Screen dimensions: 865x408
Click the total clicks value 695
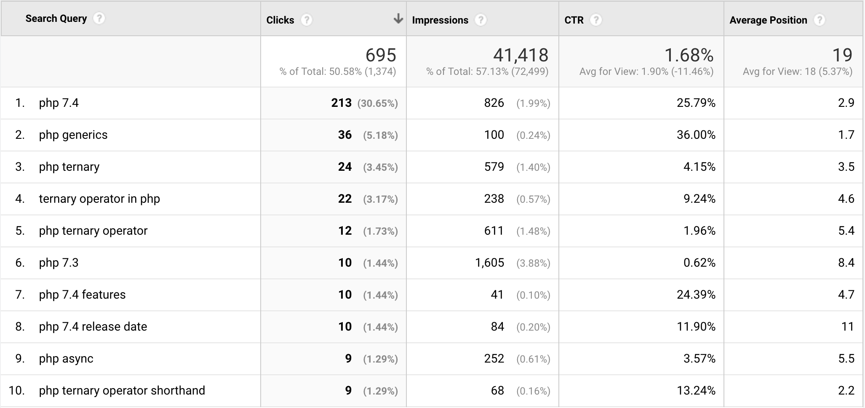380,55
